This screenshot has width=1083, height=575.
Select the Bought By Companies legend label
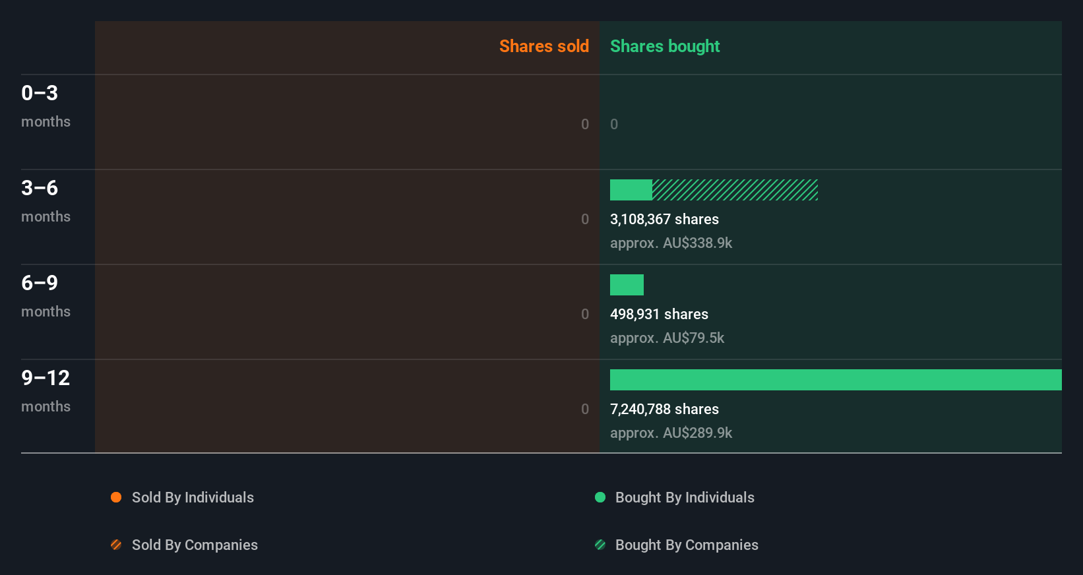687,545
